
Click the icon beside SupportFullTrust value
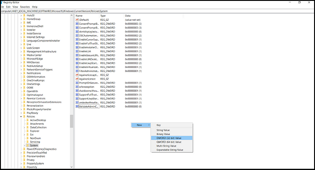coord(77,94)
